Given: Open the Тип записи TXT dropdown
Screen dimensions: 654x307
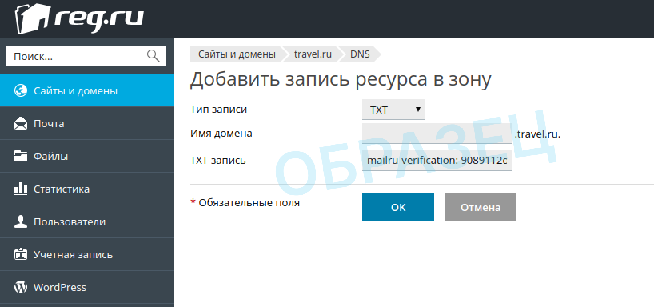Looking at the screenshot, I should pyautogui.click(x=393, y=110).
